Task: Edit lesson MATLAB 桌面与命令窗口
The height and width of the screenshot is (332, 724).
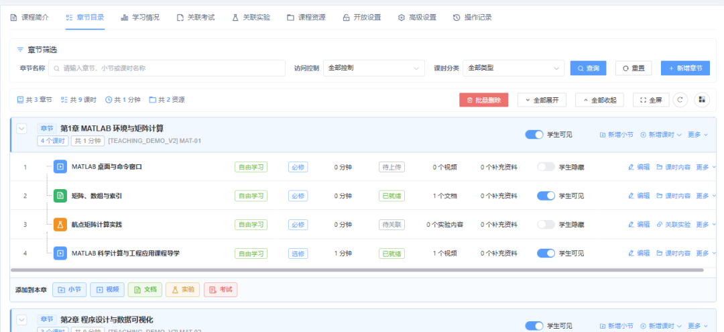Action: (x=640, y=167)
